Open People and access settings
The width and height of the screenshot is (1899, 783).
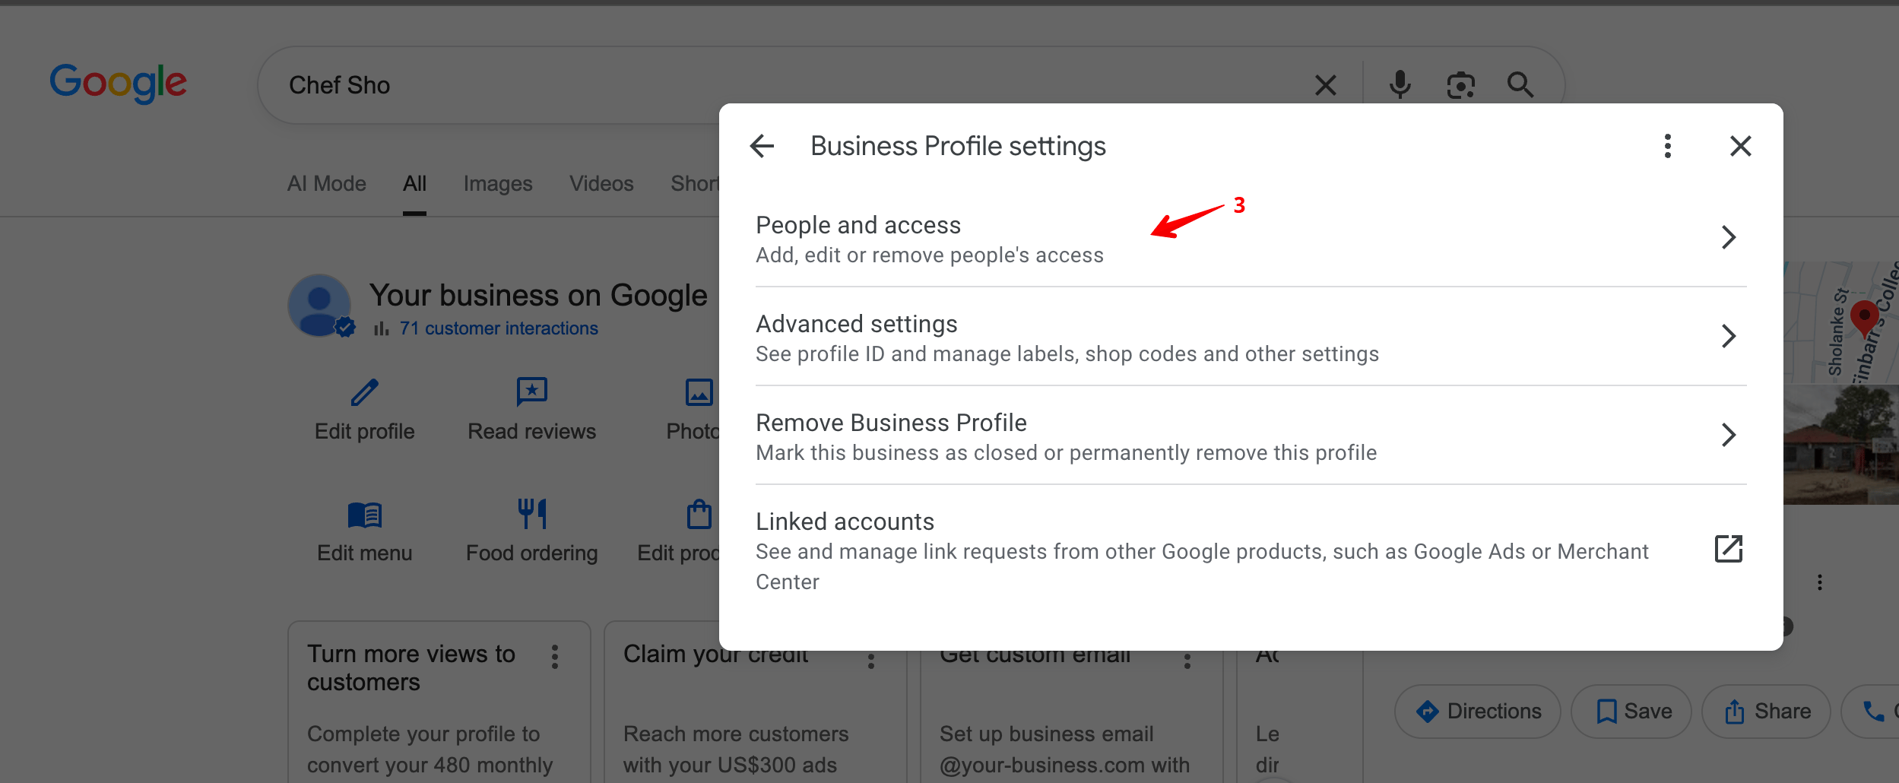coord(1251,239)
